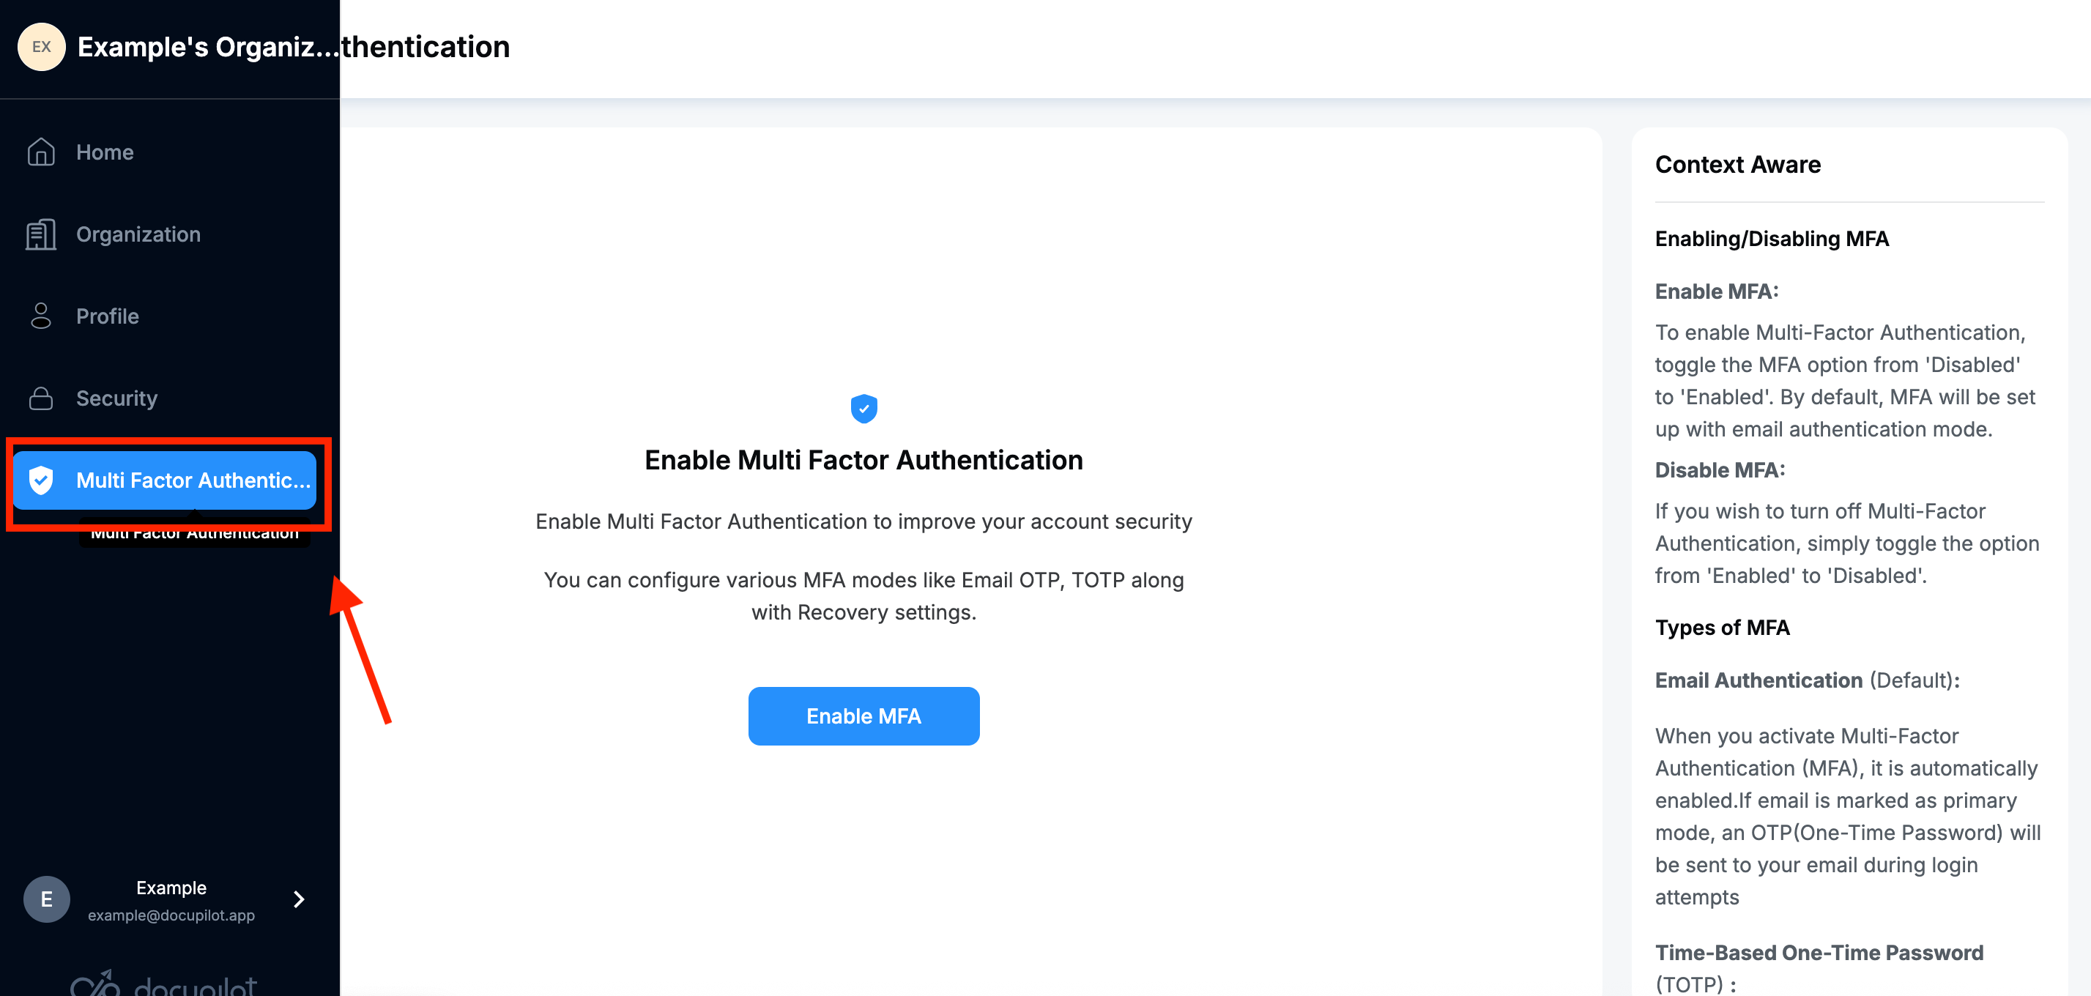Click the Multi Factor Authentication shield icon in sidebar

tap(40, 480)
